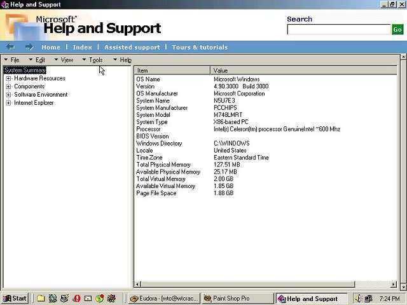407x305 pixels.
Task: Open the Home link
Action: (51, 47)
